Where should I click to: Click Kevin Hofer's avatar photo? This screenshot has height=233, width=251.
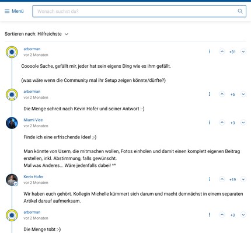(x=11, y=179)
